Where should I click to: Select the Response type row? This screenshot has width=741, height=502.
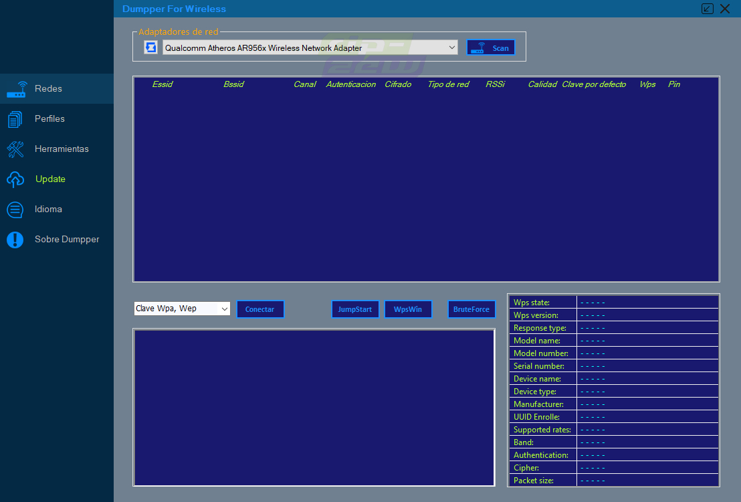(x=613, y=328)
